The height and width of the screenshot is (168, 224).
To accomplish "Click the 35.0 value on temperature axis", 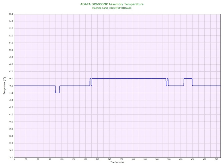I will pyautogui.click(x=11, y=158).
